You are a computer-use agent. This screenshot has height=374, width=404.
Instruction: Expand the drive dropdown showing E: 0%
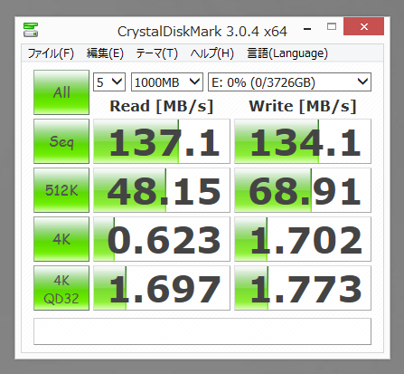point(289,82)
